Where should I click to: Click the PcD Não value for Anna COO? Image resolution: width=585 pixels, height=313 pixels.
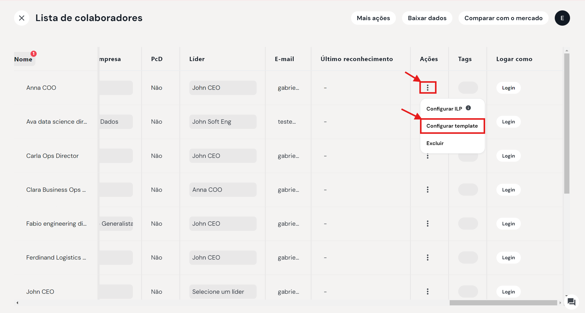click(x=156, y=88)
